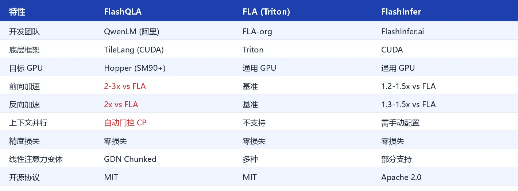Click the FLA (Triton) column header

[266, 12]
